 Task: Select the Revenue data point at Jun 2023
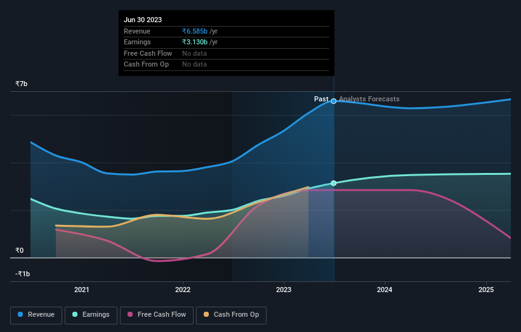pos(334,101)
